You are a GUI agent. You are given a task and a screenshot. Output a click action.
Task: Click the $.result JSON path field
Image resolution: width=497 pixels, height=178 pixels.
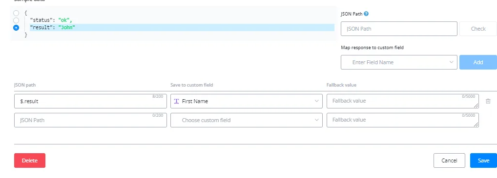pyautogui.click(x=91, y=101)
